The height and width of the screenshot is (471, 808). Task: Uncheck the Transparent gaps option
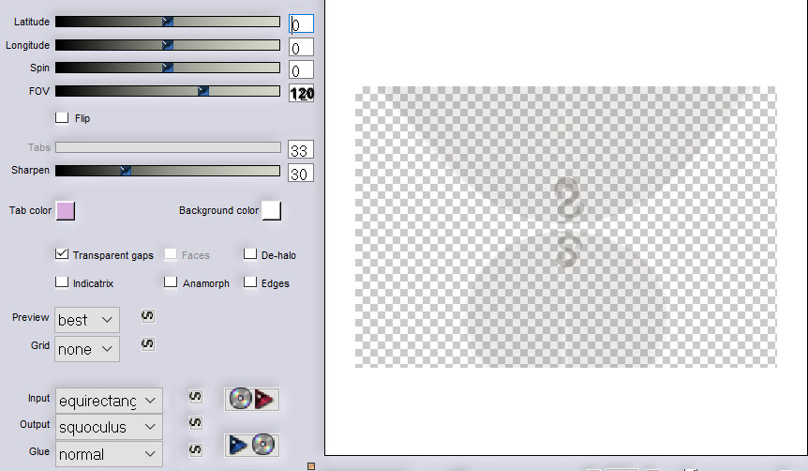(x=63, y=254)
